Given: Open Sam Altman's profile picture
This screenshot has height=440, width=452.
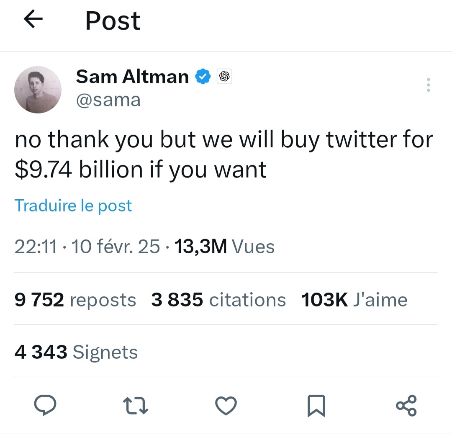Looking at the screenshot, I should pyautogui.click(x=38, y=90).
